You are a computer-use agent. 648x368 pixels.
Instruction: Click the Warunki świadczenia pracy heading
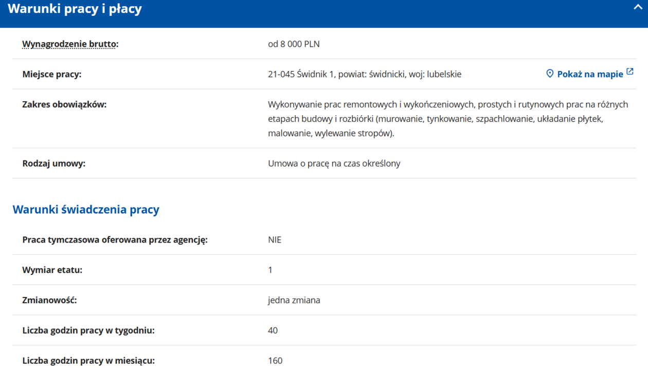tap(86, 210)
